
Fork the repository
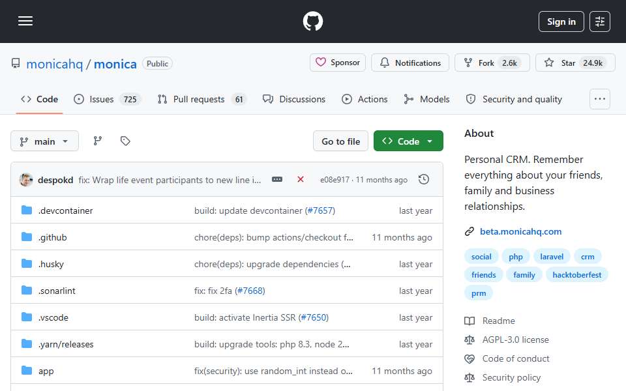tap(492, 63)
